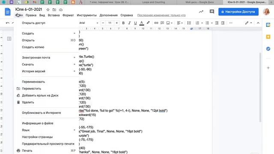Expand the История версий submenu

tap(46, 71)
